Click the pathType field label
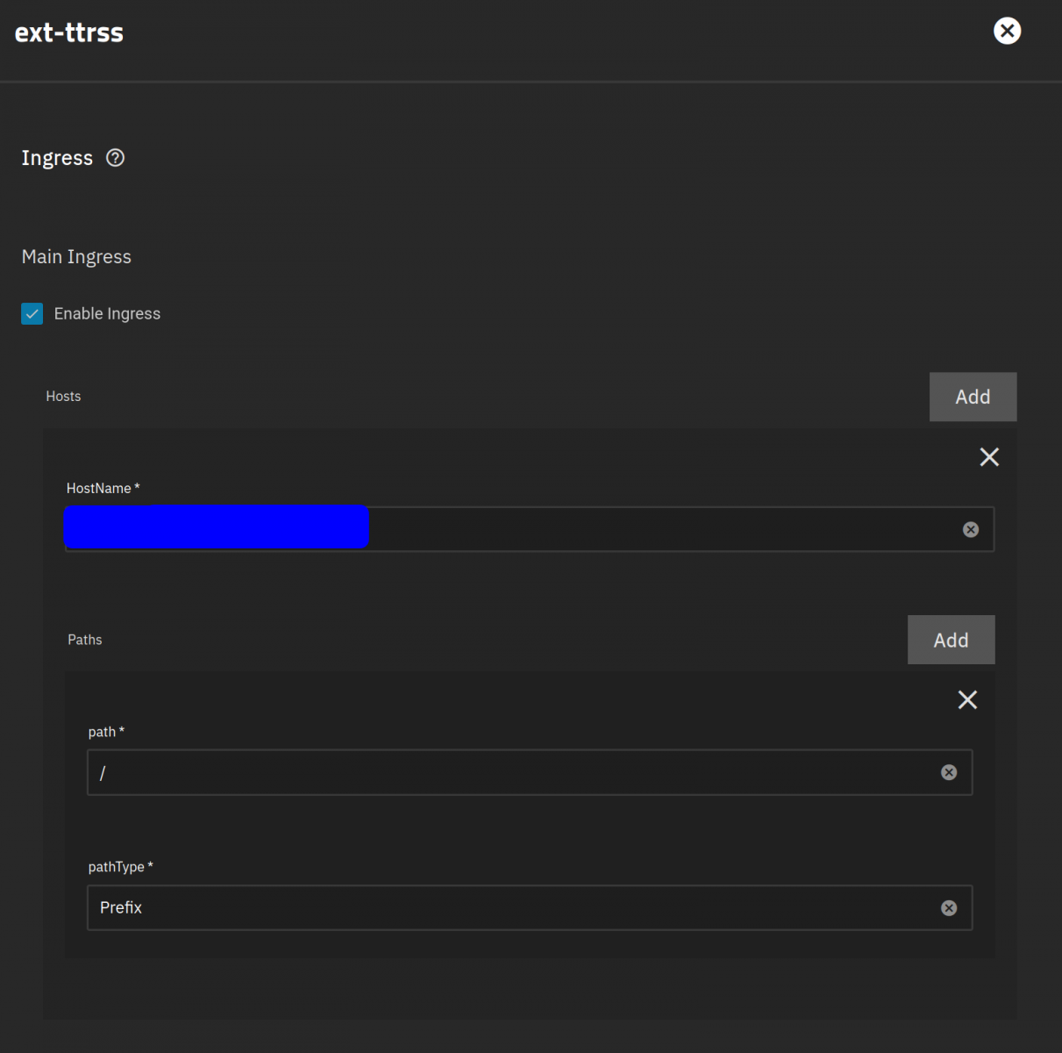Image resolution: width=1062 pixels, height=1053 pixels. (117, 867)
